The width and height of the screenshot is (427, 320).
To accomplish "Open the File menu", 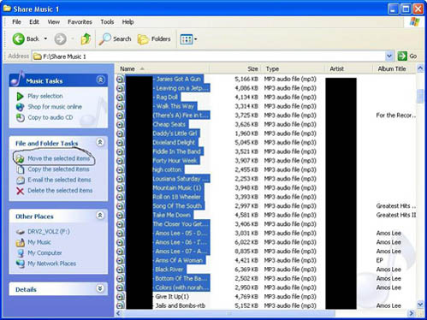I will (x=16, y=22).
